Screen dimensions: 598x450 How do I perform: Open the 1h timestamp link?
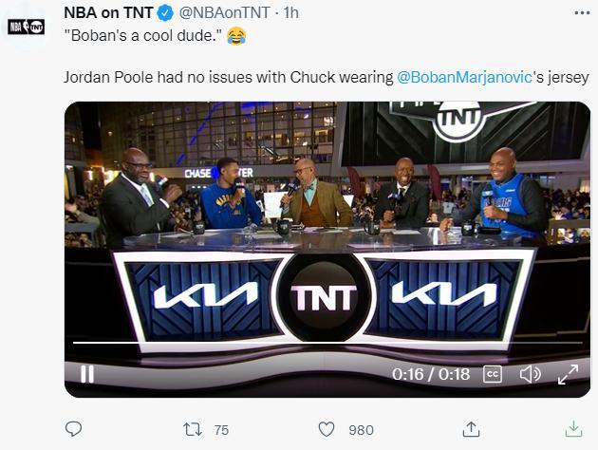pyautogui.click(x=290, y=13)
